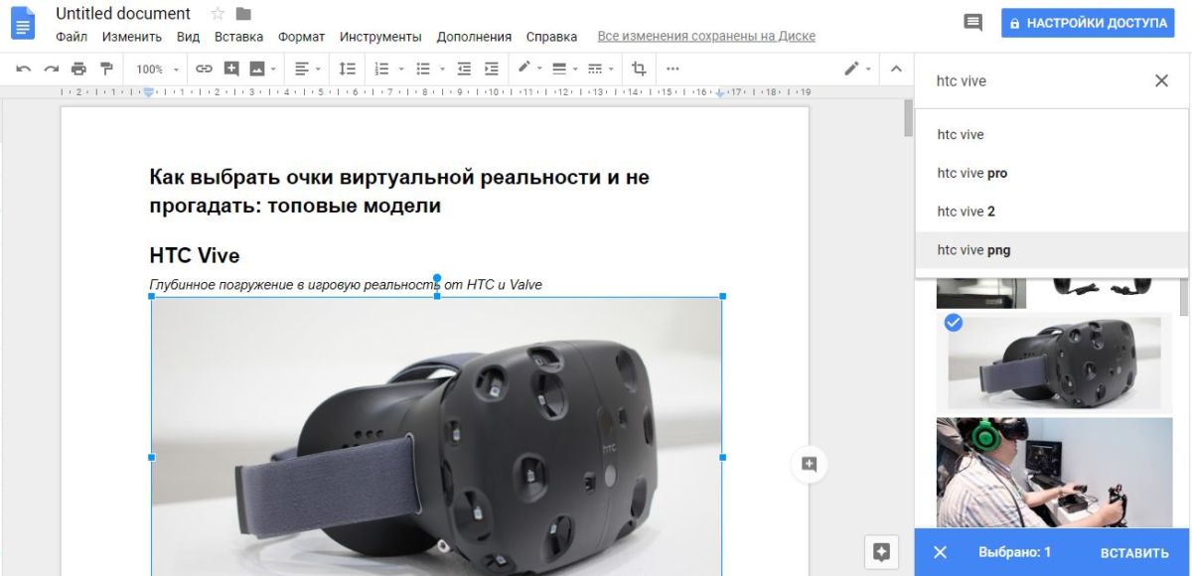Screen dimensions: 1192x576
Task: Open the Дополнения menu
Action: tap(474, 37)
